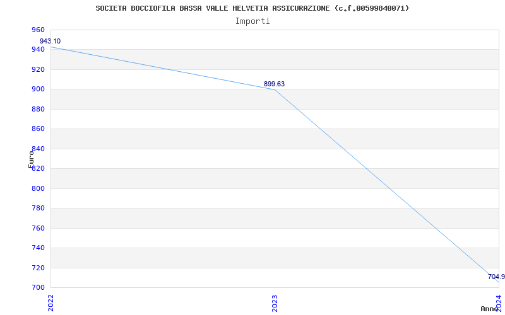
Task: Click the 740 y-axis tick label
Action: pos(38,248)
